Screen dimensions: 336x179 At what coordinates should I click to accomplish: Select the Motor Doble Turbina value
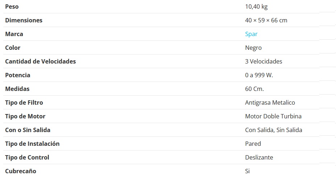(x=273, y=116)
